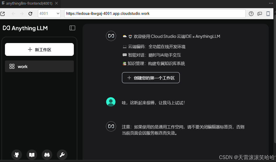Open preview in external browser
The image size is (276, 162).
(x=3, y=14)
